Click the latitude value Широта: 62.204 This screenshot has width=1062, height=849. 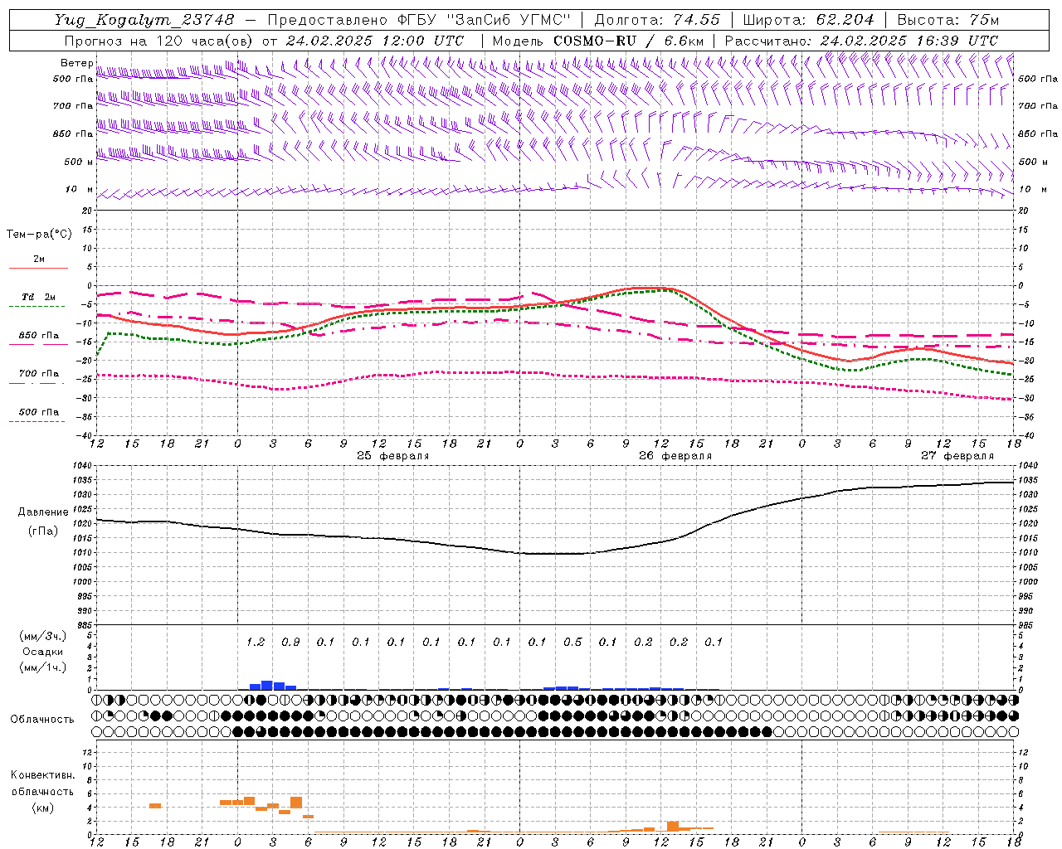(807, 20)
